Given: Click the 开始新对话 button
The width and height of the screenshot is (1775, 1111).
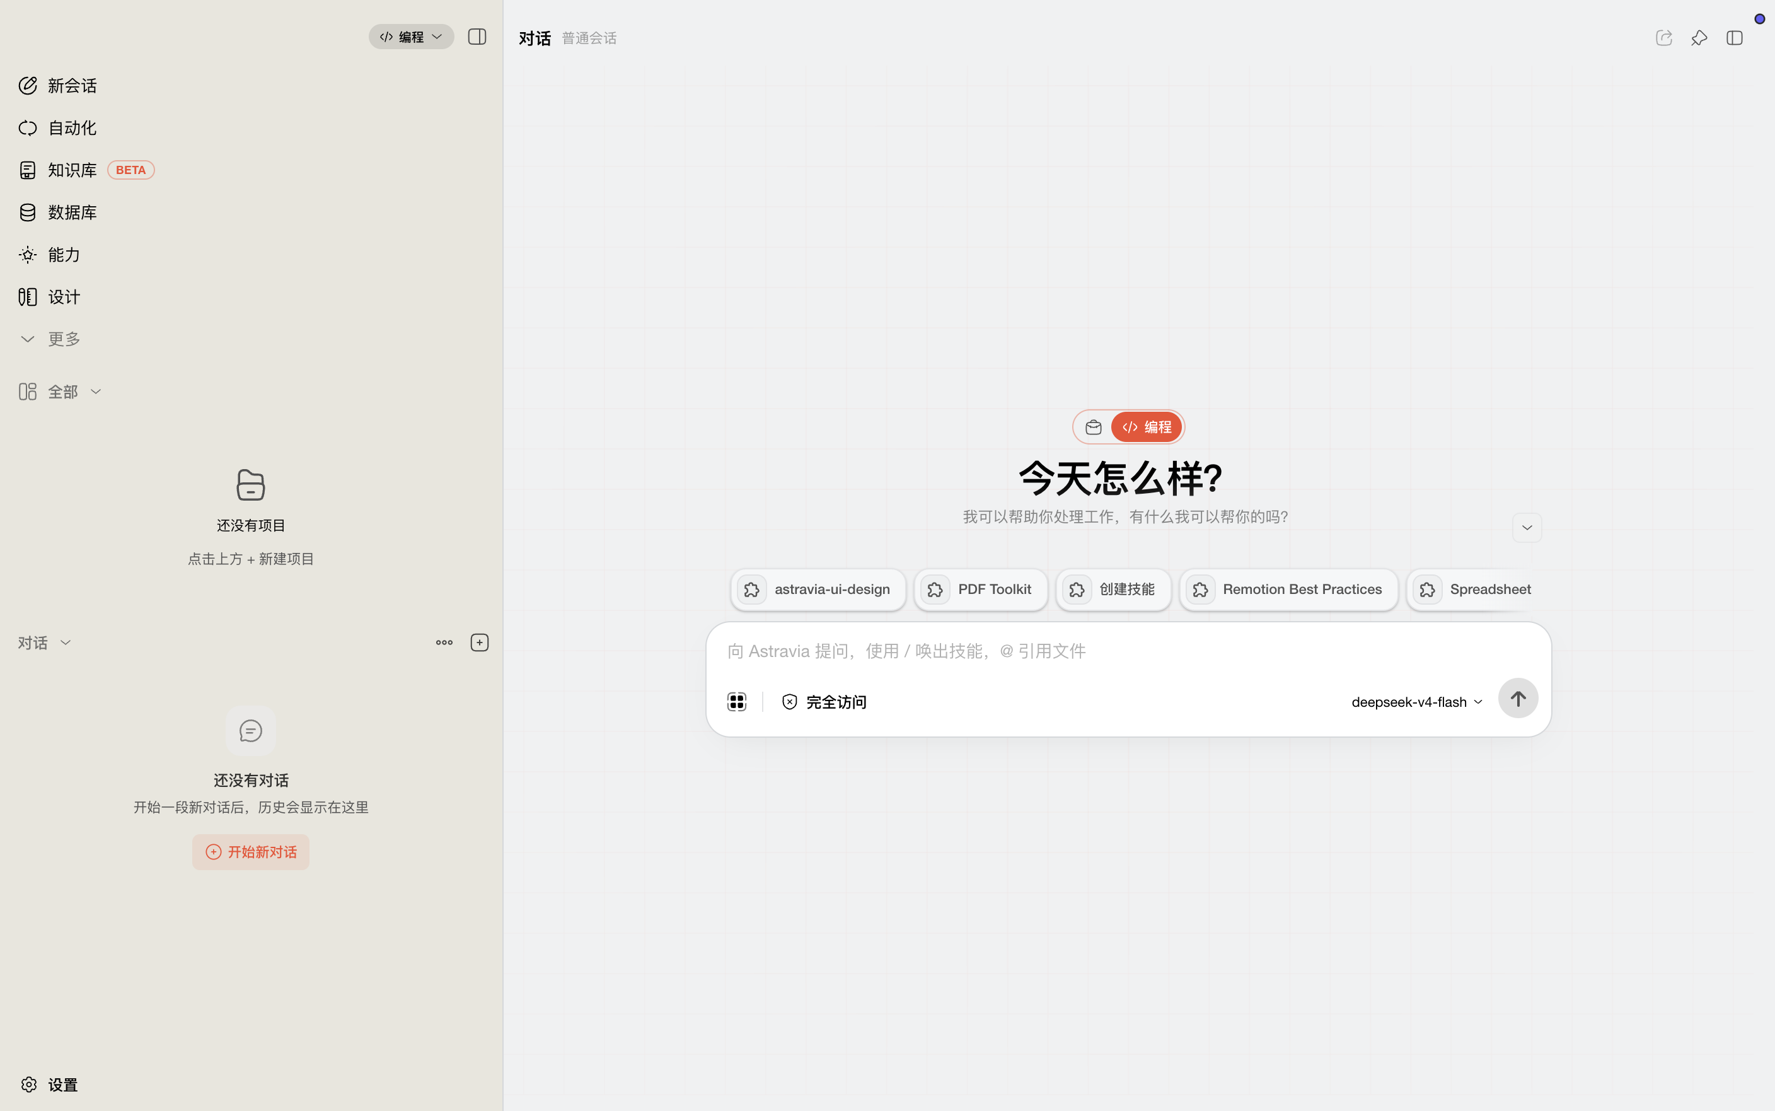Looking at the screenshot, I should (x=251, y=852).
